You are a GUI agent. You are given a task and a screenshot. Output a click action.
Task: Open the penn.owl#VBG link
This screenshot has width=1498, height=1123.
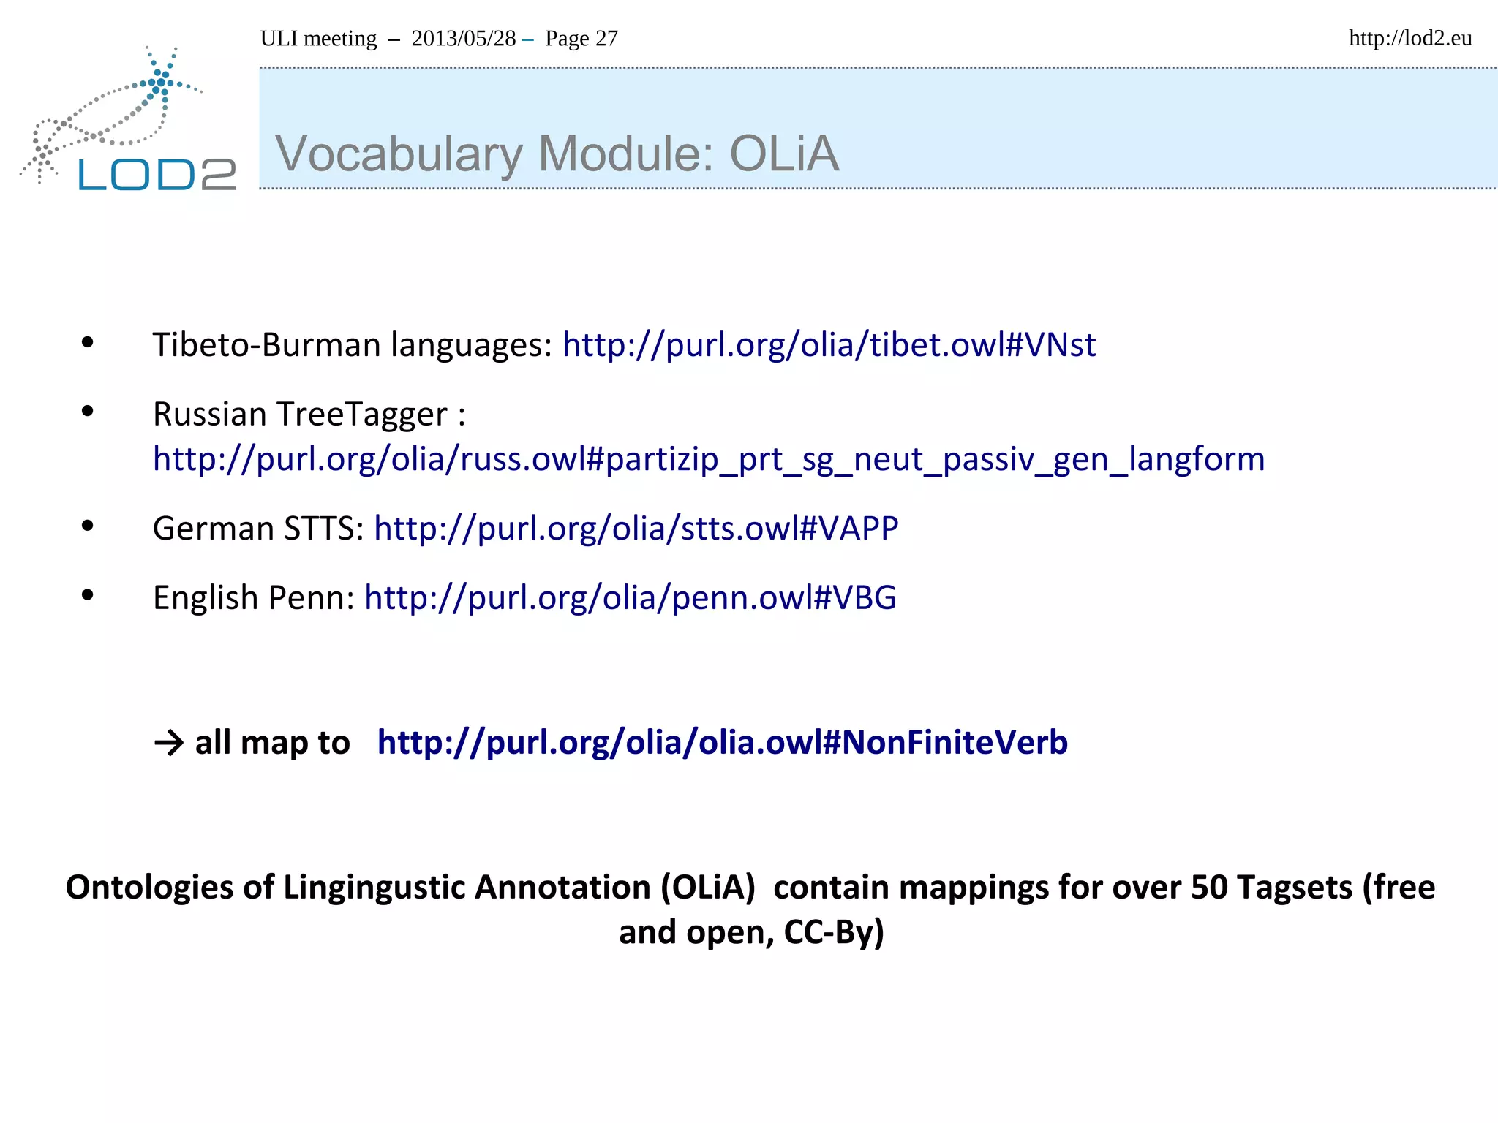630,597
